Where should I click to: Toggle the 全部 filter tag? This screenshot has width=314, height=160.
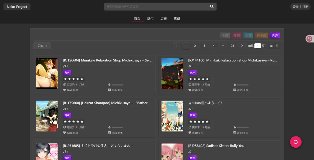tap(225, 36)
